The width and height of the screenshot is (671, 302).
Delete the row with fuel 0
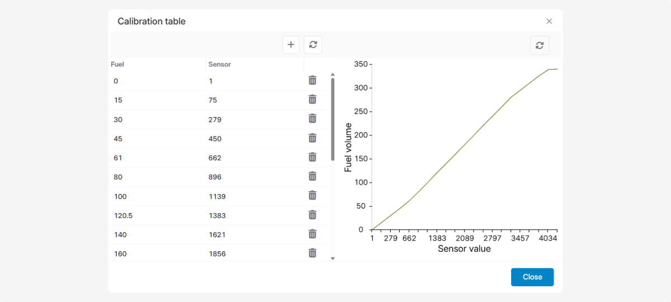[x=313, y=81]
